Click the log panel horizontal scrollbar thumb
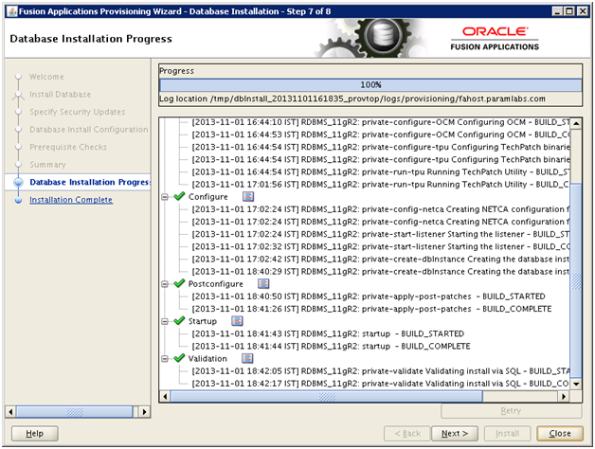 point(326,397)
